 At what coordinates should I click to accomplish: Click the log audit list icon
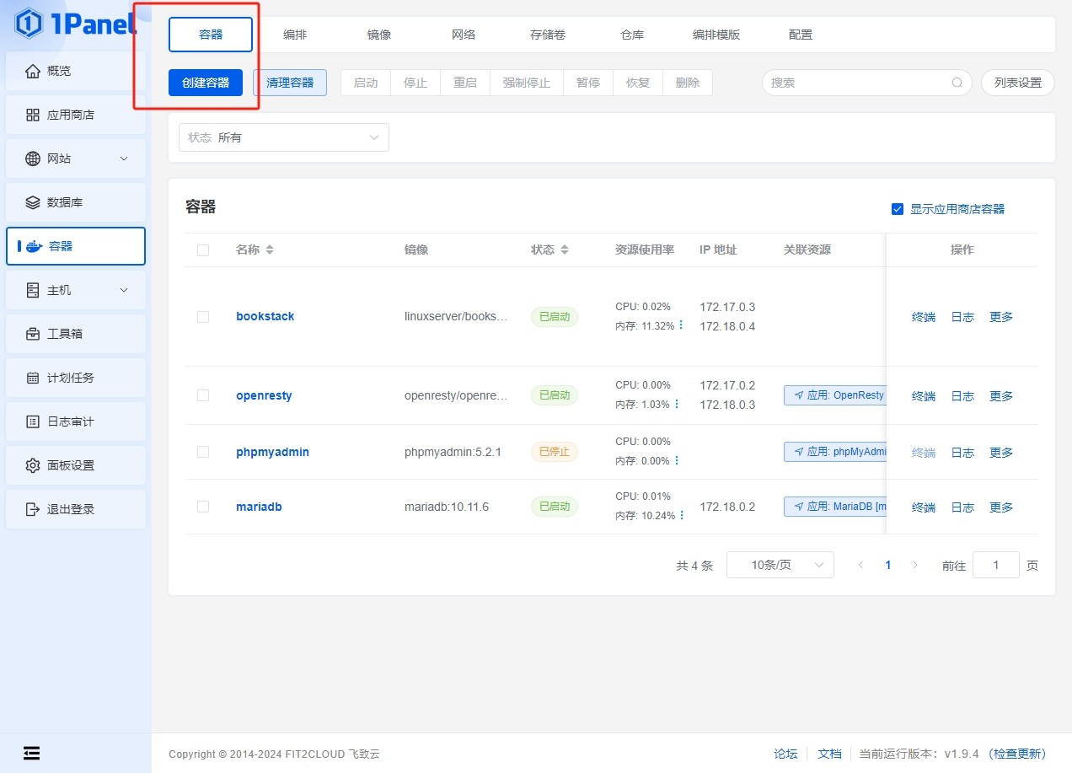[x=33, y=421]
